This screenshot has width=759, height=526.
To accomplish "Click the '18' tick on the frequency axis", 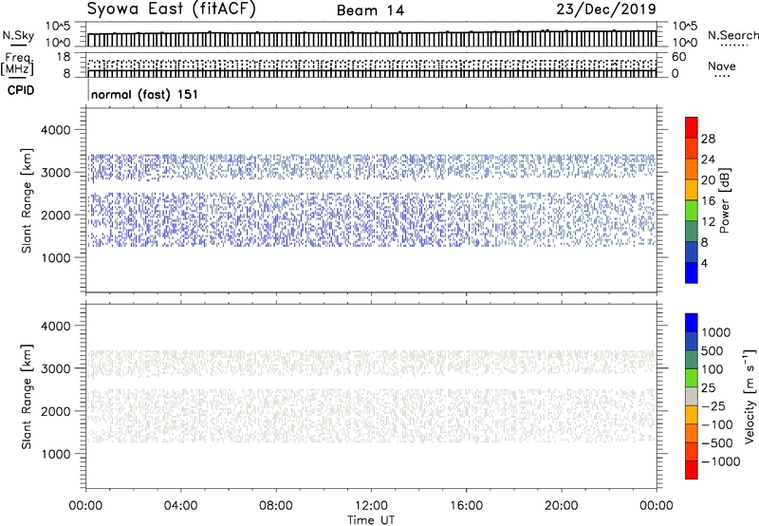I will (x=64, y=57).
